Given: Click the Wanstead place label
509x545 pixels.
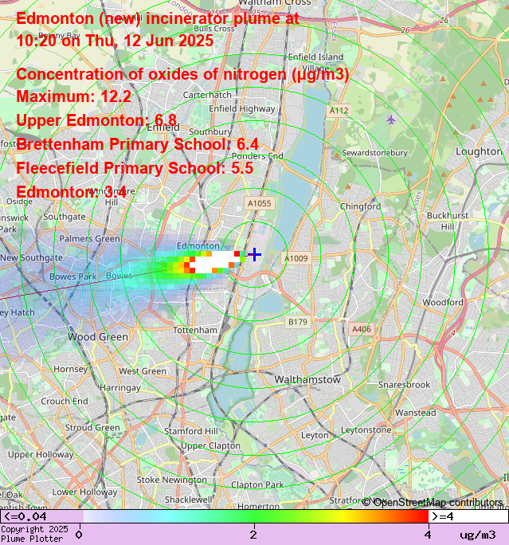Looking at the screenshot, I should click(416, 413).
